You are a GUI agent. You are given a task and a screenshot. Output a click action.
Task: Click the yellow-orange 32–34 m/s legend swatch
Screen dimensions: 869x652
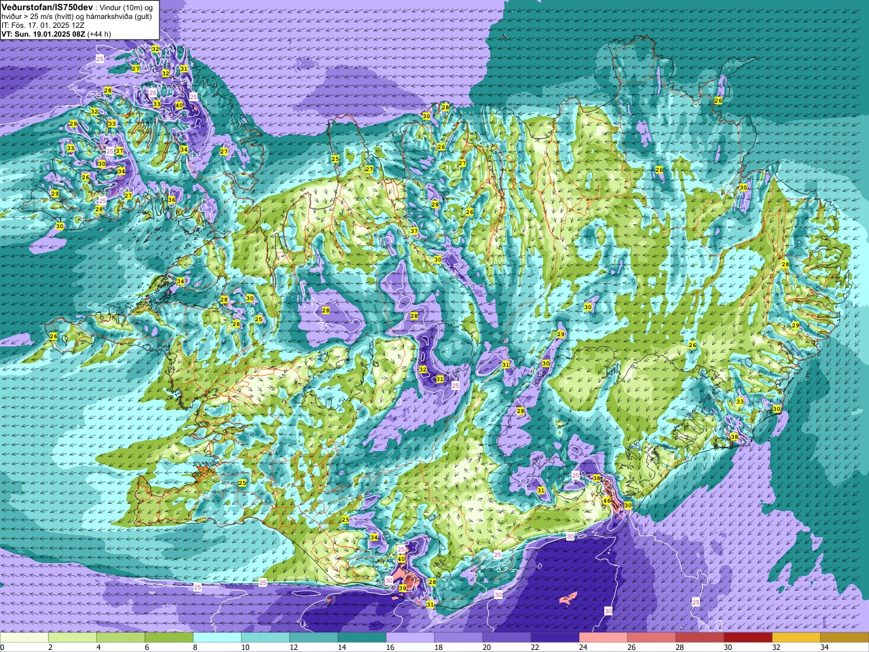pyautogui.click(x=796, y=638)
